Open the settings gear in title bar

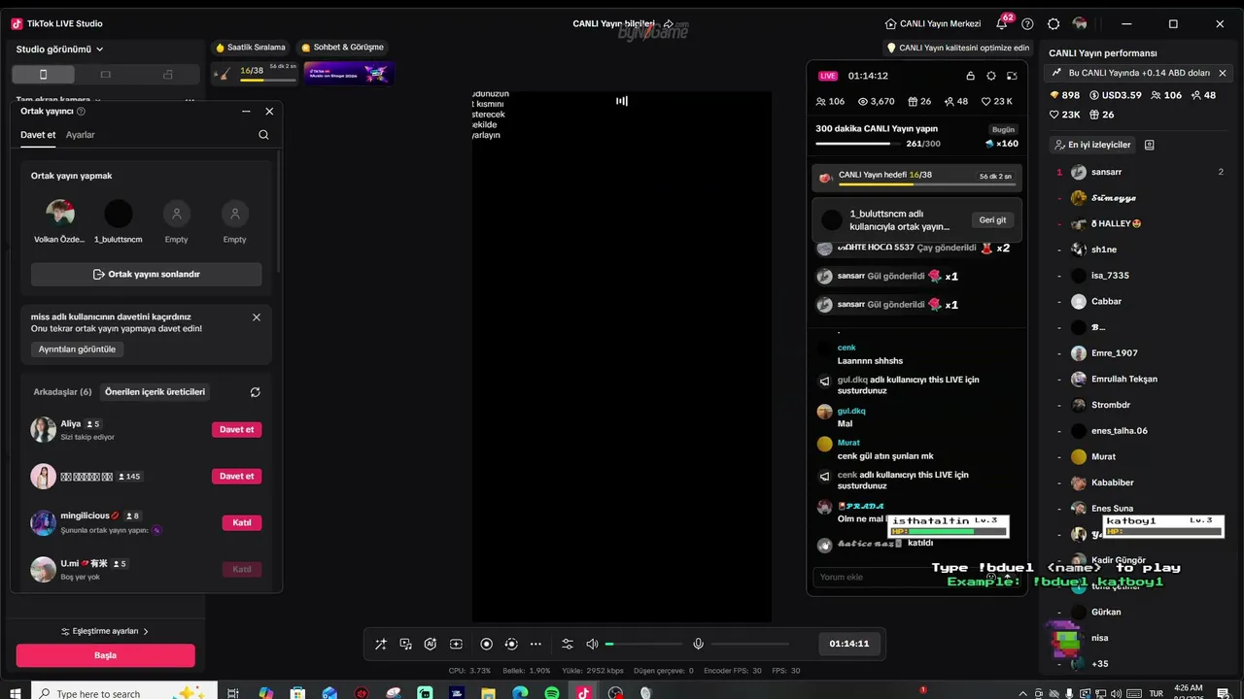1054,24
